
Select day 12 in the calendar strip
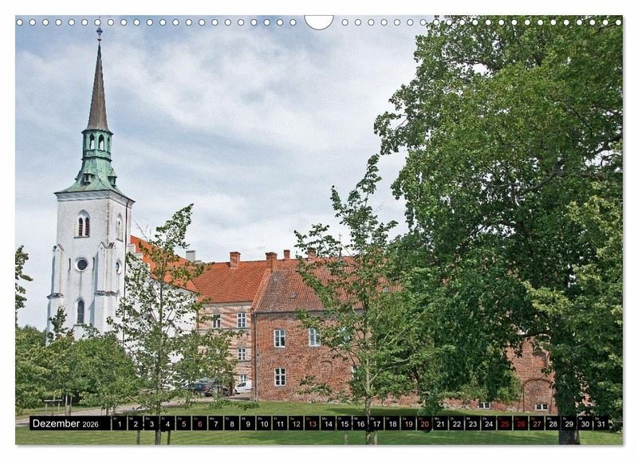pyautogui.click(x=296, y=423)
